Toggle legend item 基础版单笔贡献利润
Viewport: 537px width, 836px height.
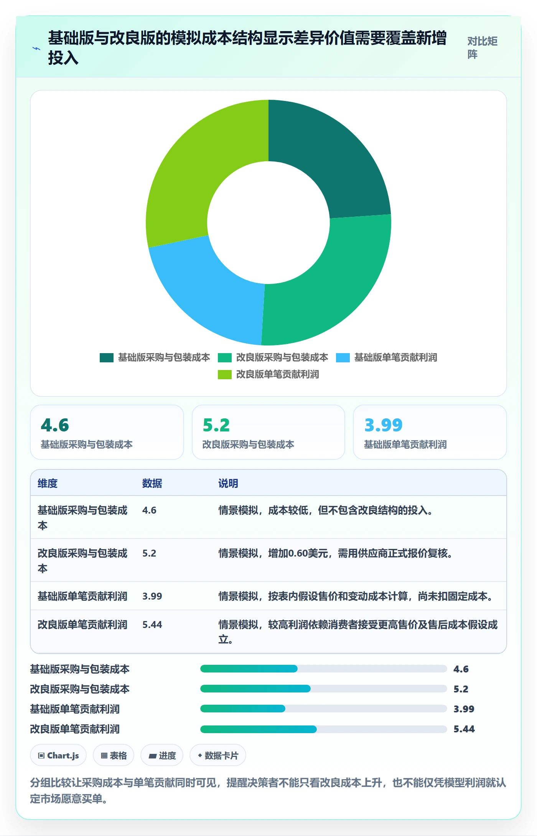pos(386,357)
